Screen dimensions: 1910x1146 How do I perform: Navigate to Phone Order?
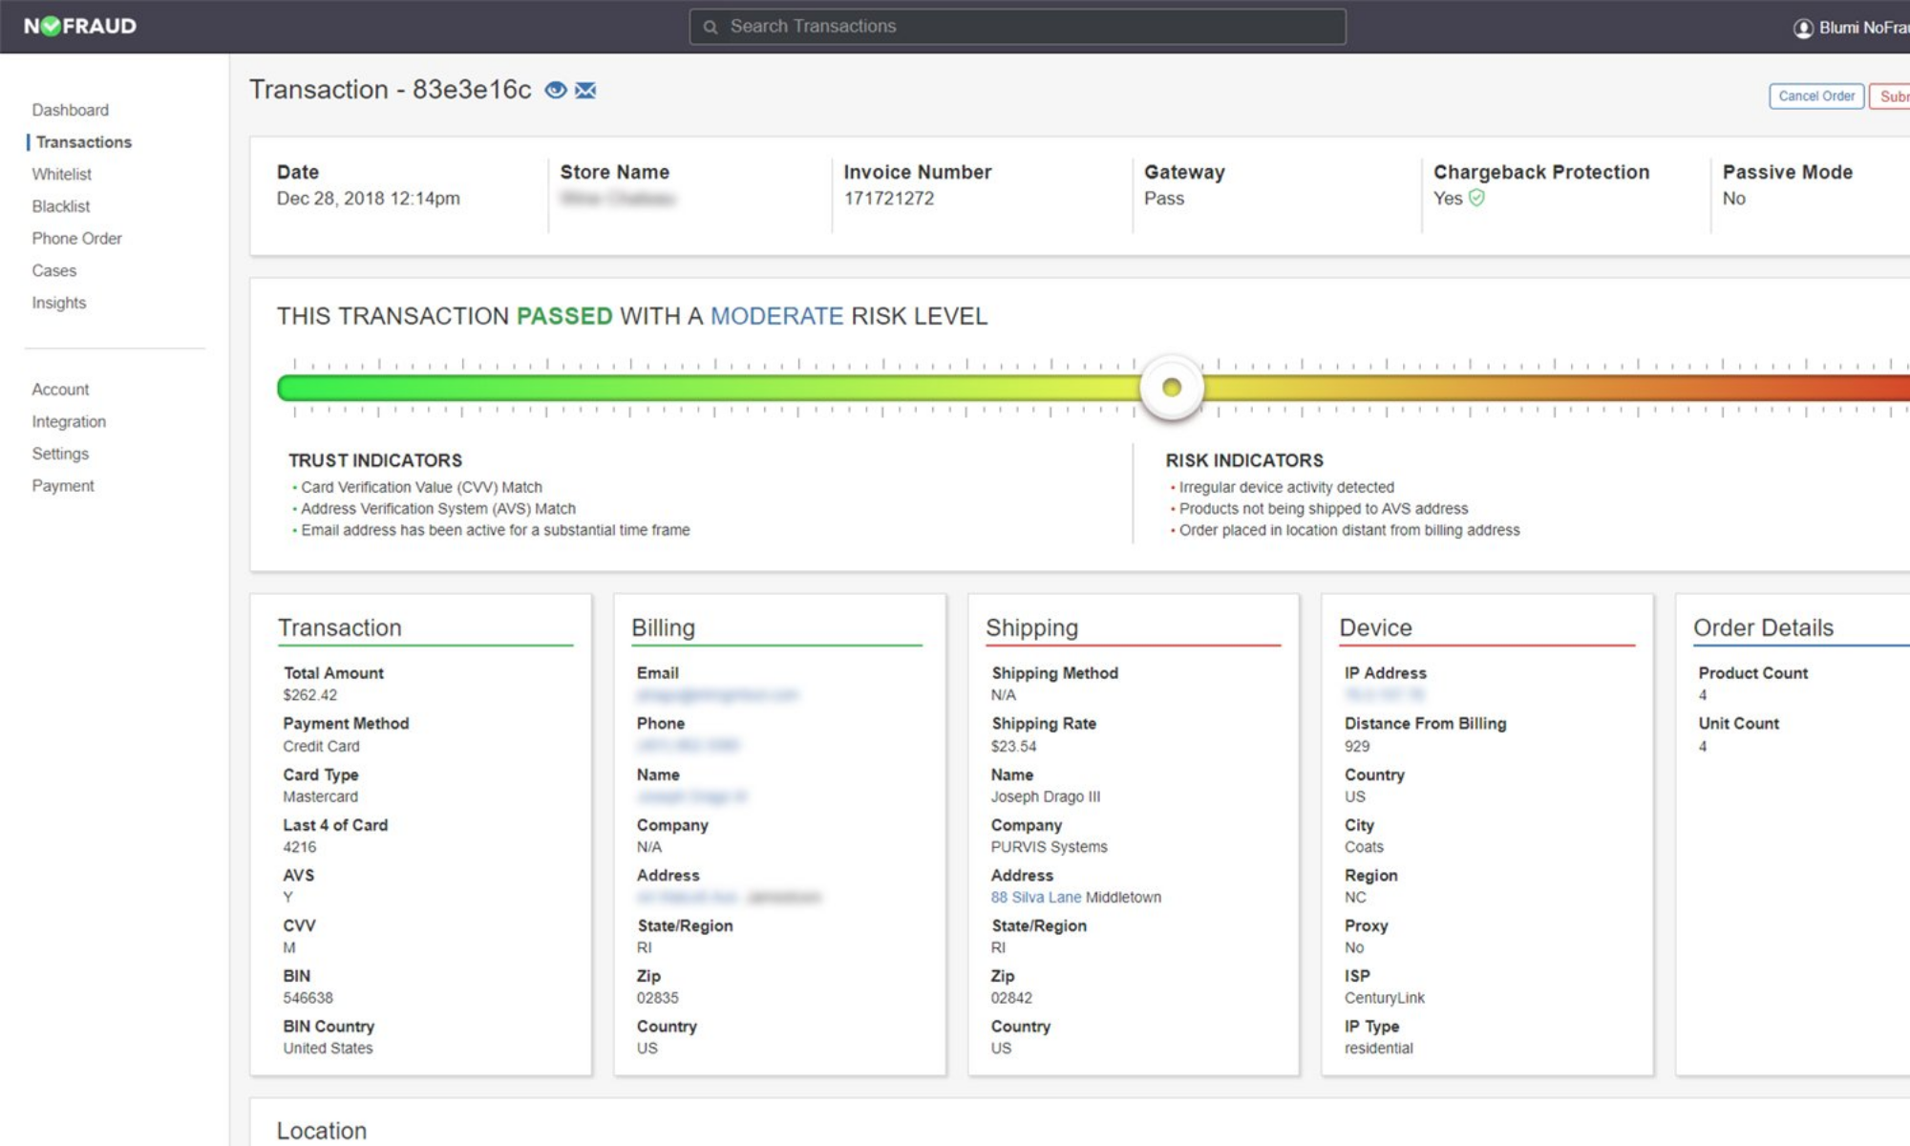point(77,239)
